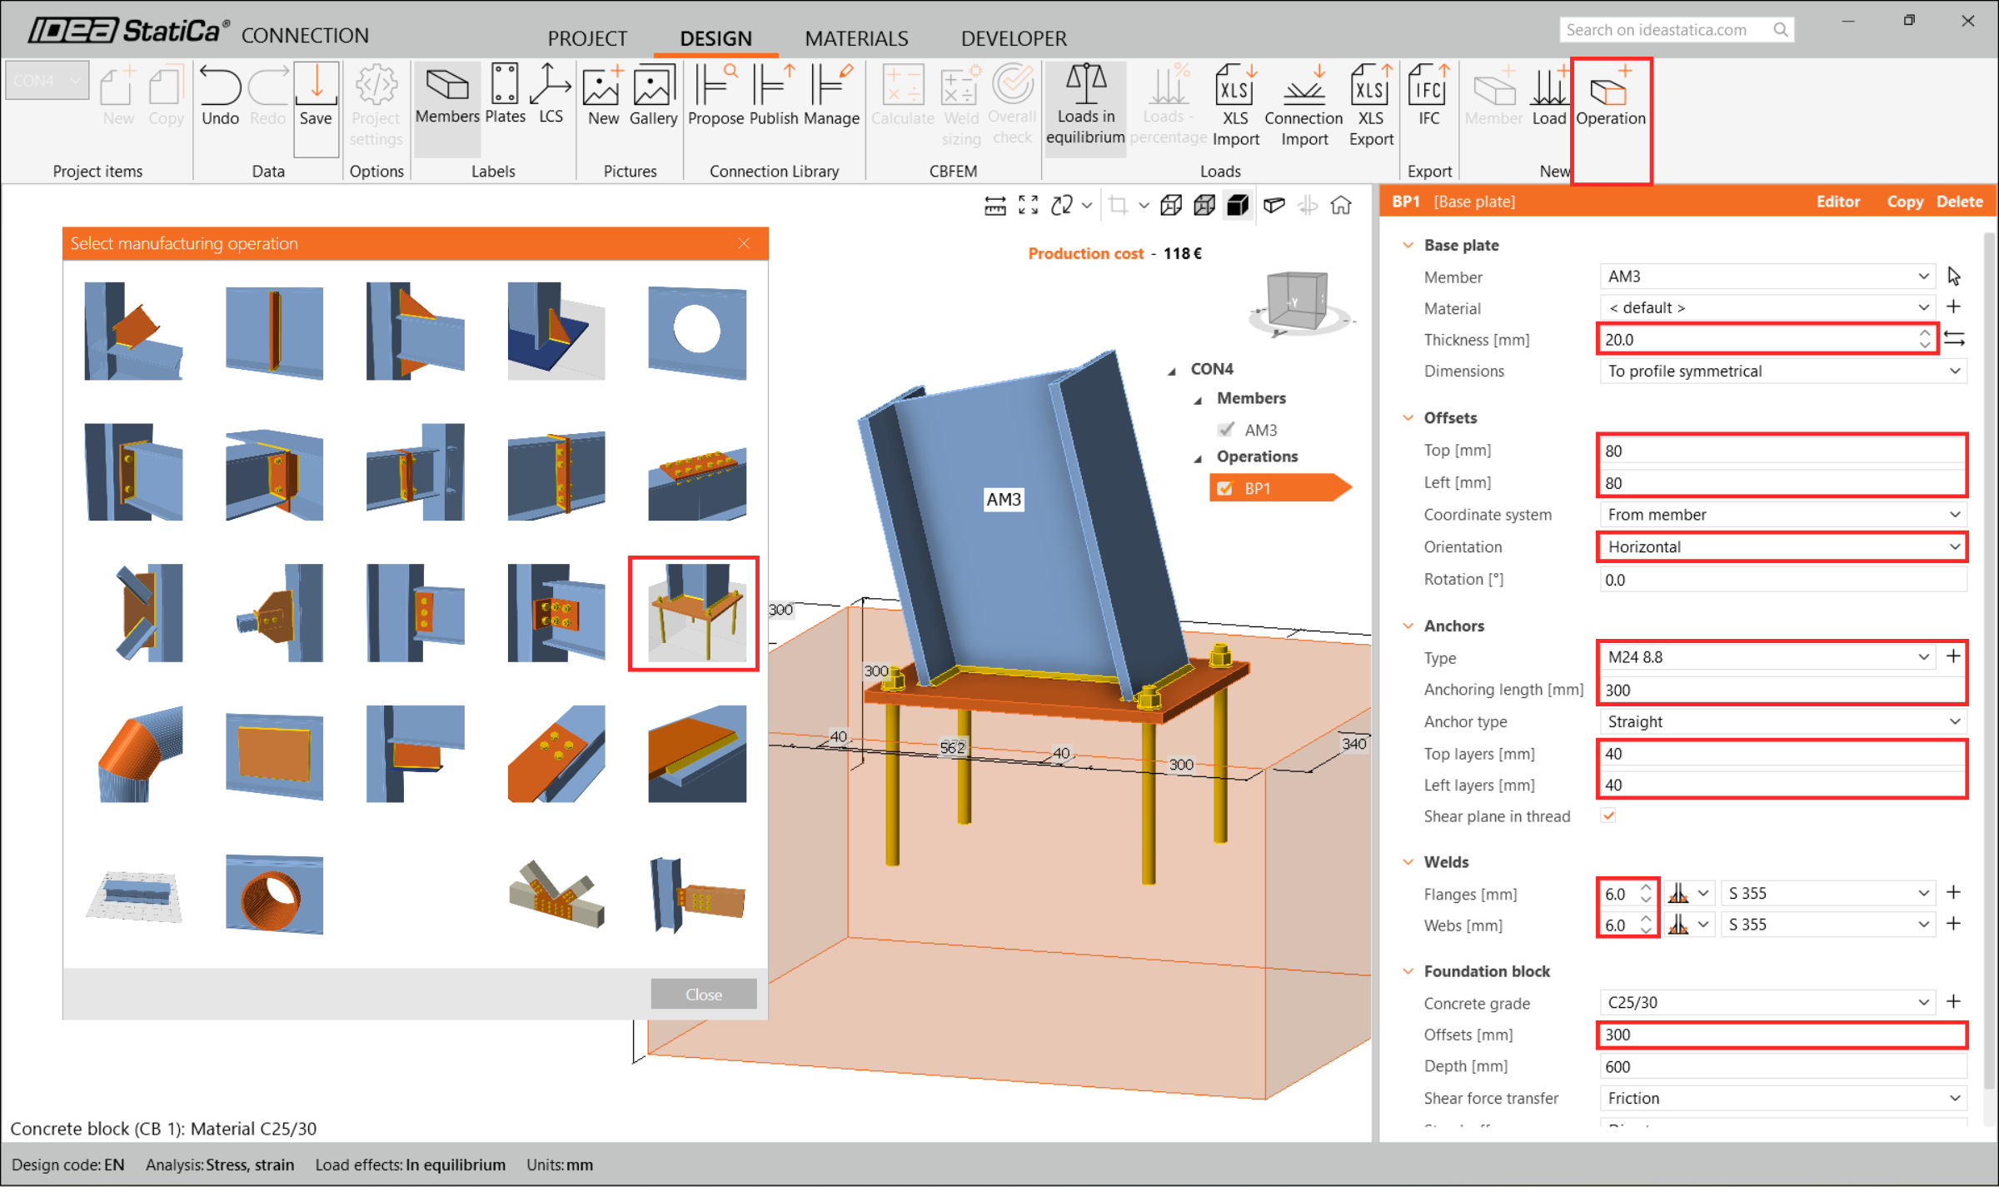Image resolution: width=1999 pixels, height=1187 pixels.
Task: Uncheck the BP1 operation checkbox
Action: click(1225, 489)
